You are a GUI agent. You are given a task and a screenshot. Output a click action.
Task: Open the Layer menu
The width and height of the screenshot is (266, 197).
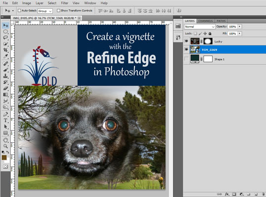click(40, 3)
